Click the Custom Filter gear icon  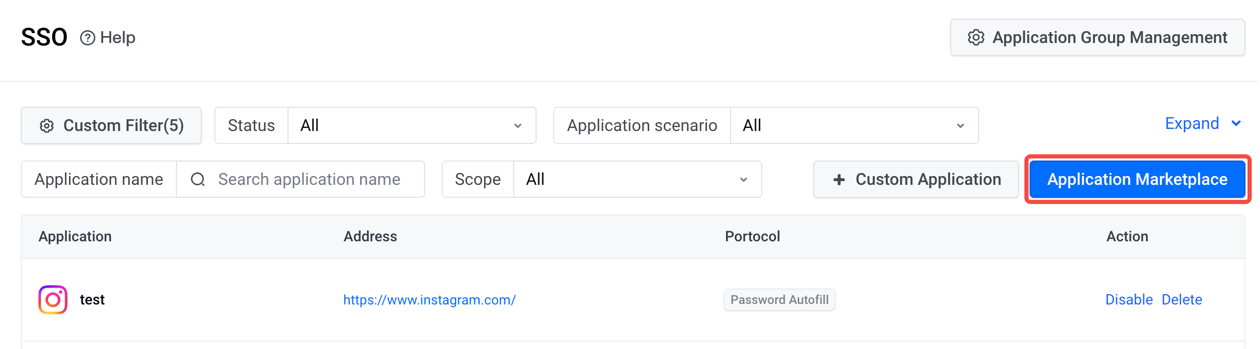[47, 126]
